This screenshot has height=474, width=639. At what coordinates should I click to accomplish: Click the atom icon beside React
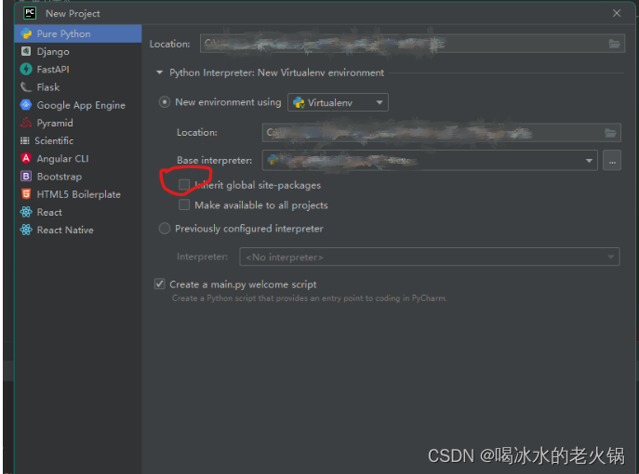click(x=26, y=212)
